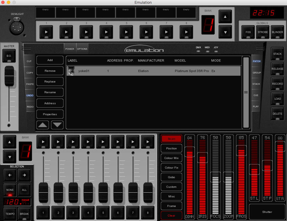Toggle the POWER button above the display
The image size is (287, 221).
(70, 49)
